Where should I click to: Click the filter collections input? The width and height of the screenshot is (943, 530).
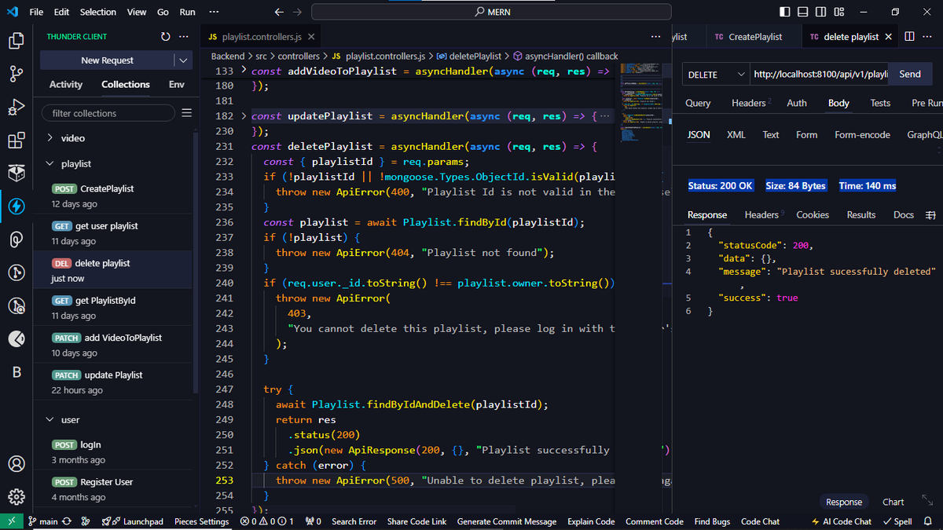tap(108, 113)
